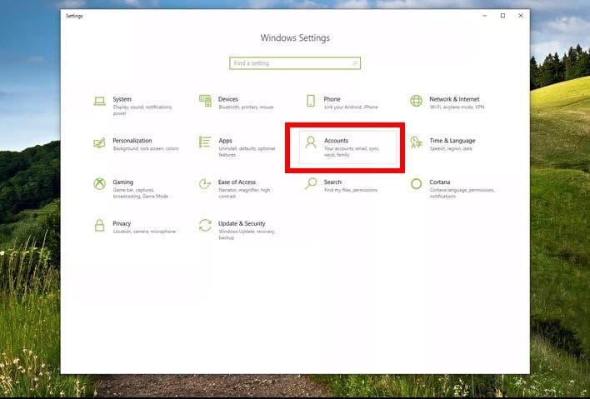This screenshot has height=399, width=590.
Task: Click the Windows Settings heading
Action: [295, 38]
